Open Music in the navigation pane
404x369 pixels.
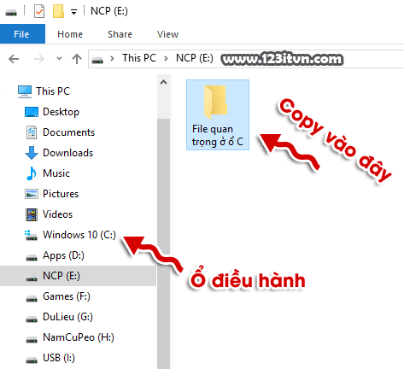[56, 173]
